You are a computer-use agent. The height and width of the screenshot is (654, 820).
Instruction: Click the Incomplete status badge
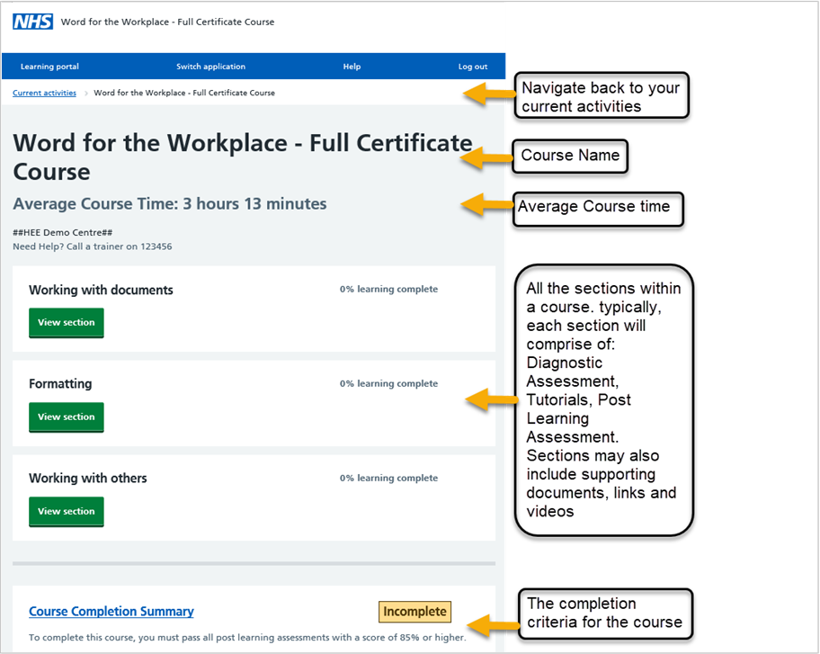pyautogui.click(x=414, y=612)
